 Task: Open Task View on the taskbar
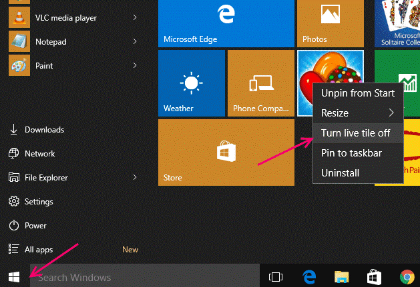pos(276,277)
